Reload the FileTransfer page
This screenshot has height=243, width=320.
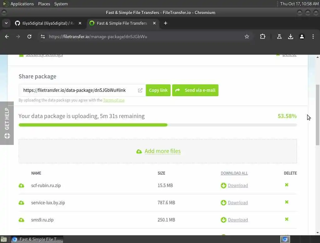tap(29, 37)
